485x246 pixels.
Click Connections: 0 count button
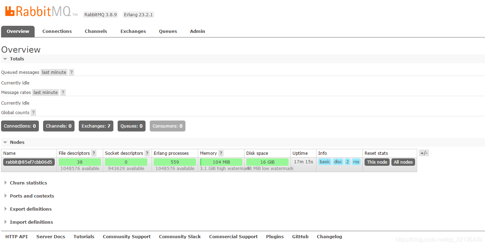click(x=20, y=126)
